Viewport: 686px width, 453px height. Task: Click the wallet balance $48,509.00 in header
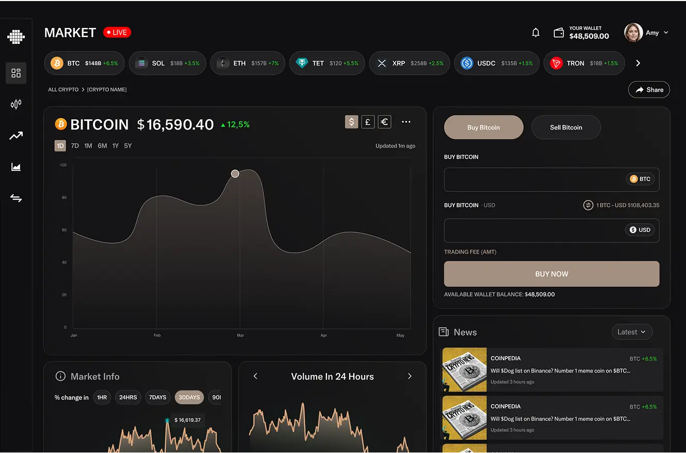point(589,36)
